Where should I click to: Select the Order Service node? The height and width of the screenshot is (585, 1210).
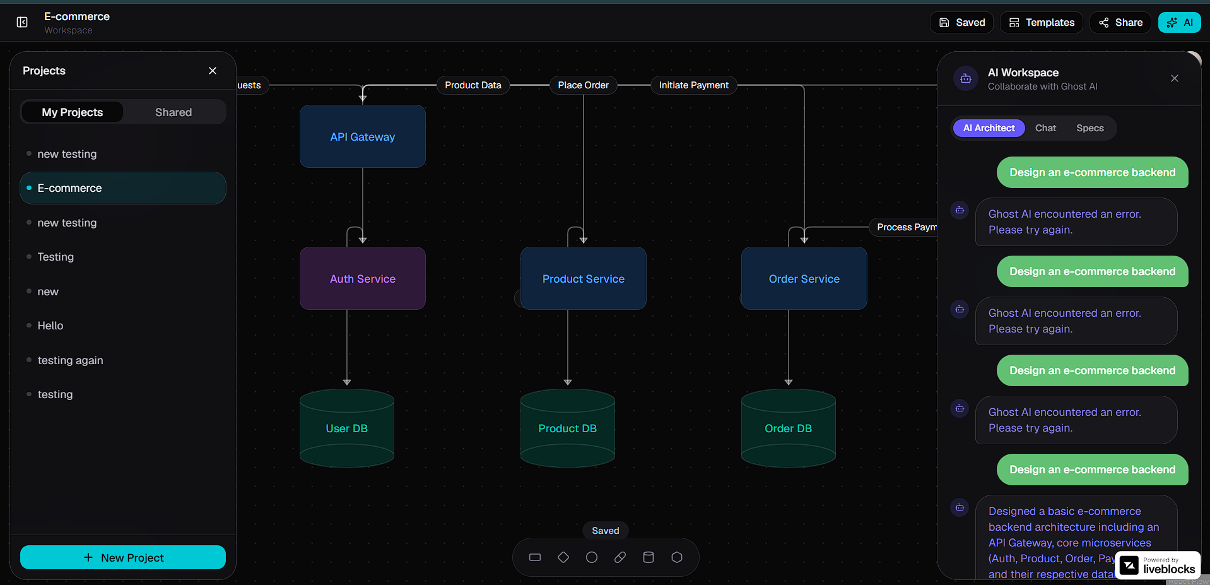click(804, 278)
